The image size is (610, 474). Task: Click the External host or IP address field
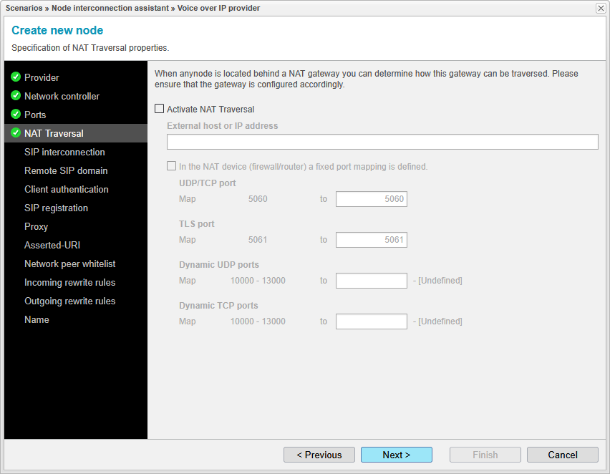coord(382,142)
